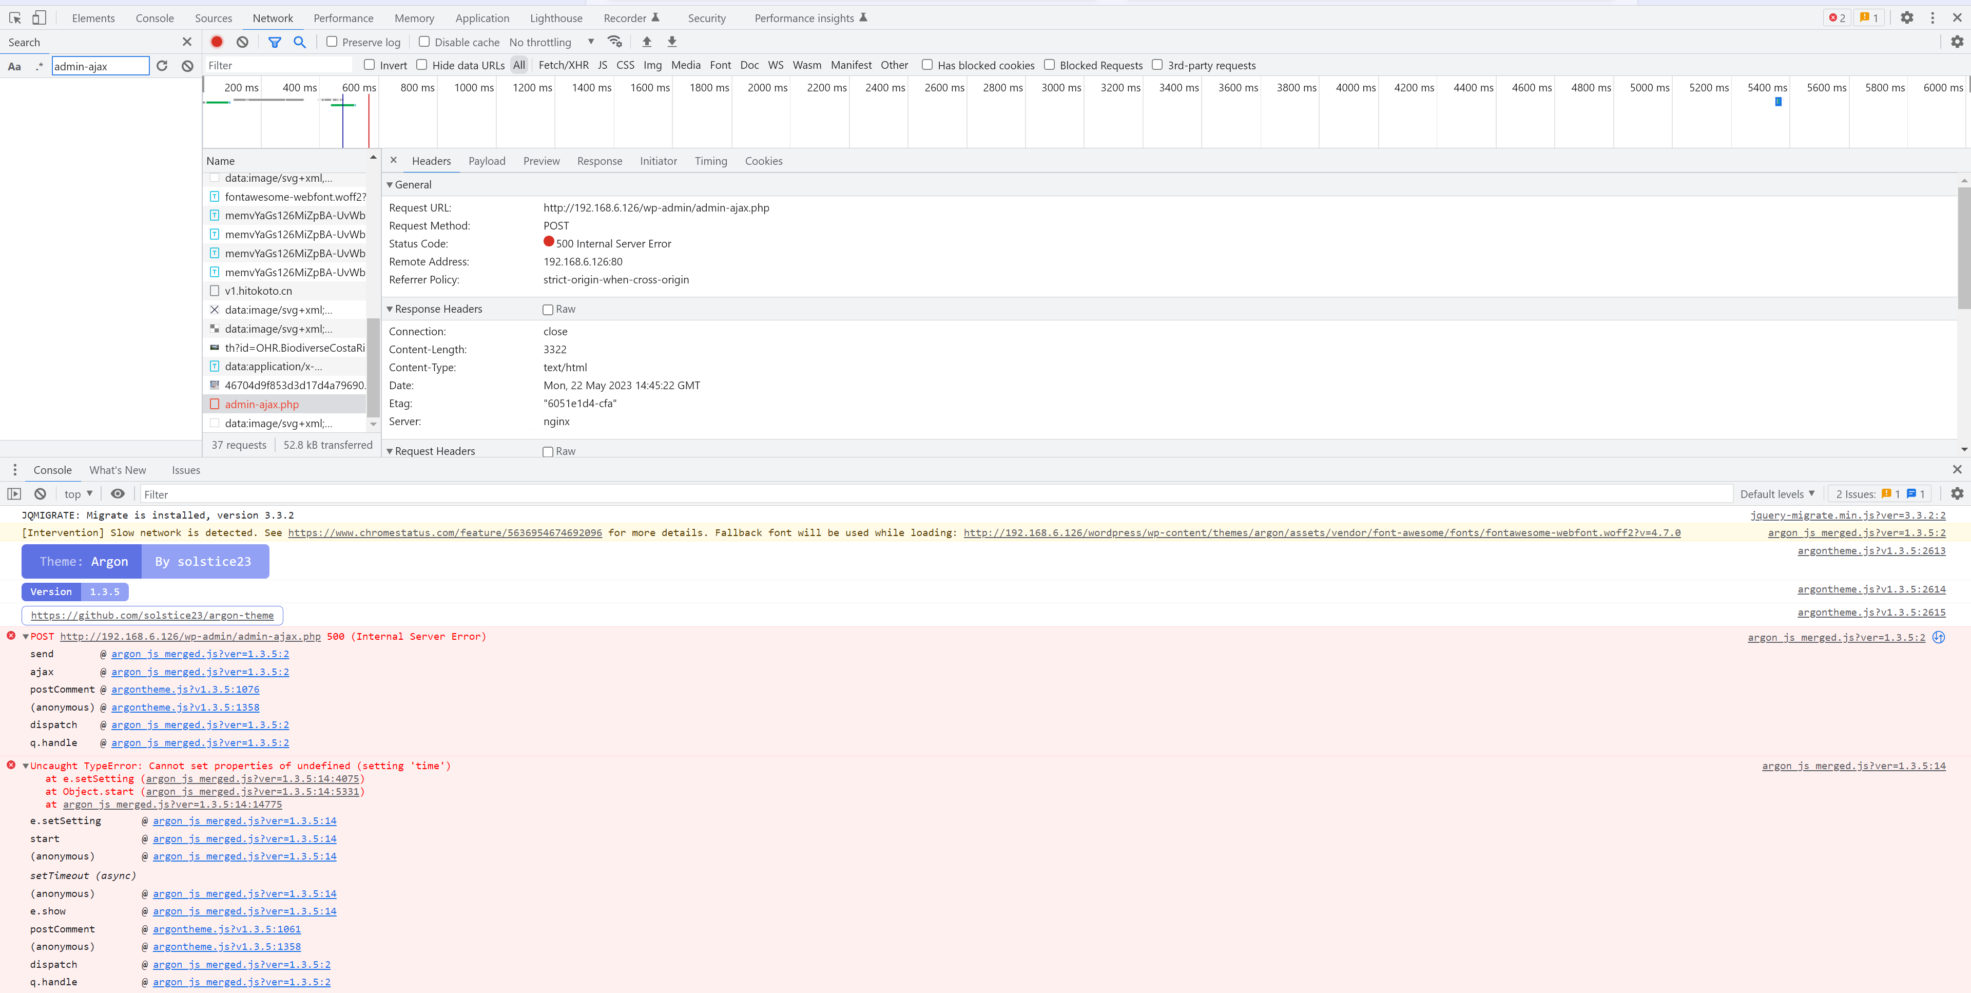Select the admin-ajax.php request
The image size is (1971, 993).
262,404
